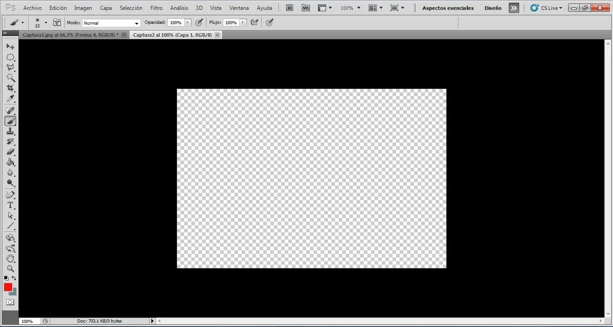Select the Dodge tool
Image resolution: width=613 pixels, height=327 pixels.
coord(10,183)
